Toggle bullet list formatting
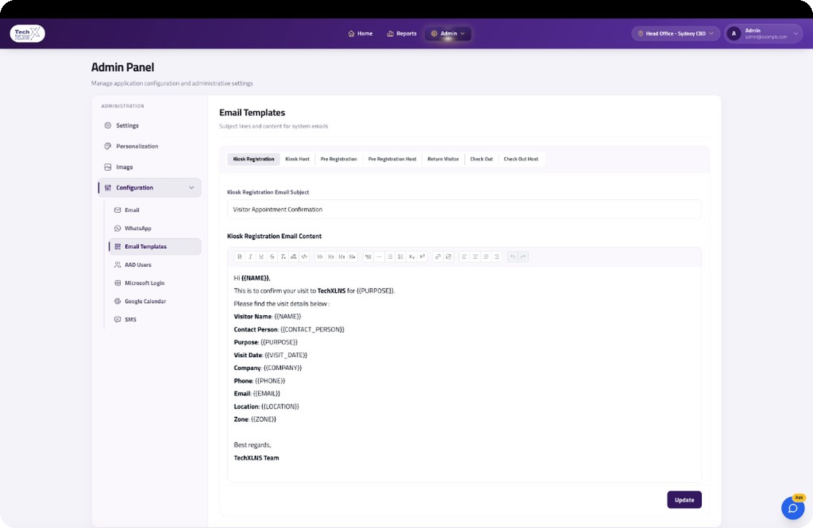Viewport: 813px width, 528px height. pyautogui.click(x=390, y=257)
